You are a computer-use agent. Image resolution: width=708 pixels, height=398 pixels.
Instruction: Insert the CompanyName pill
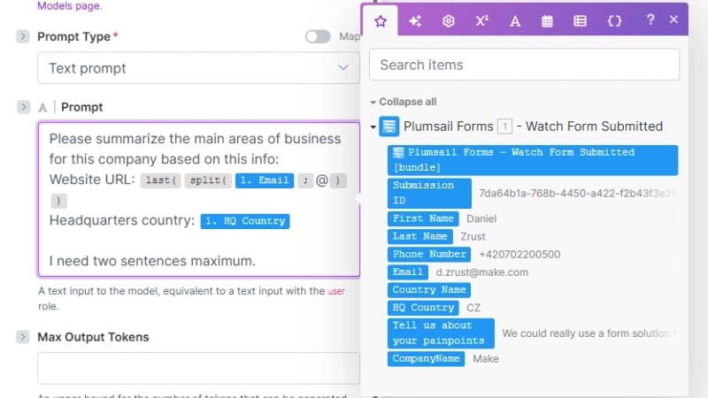click(426, 359)
